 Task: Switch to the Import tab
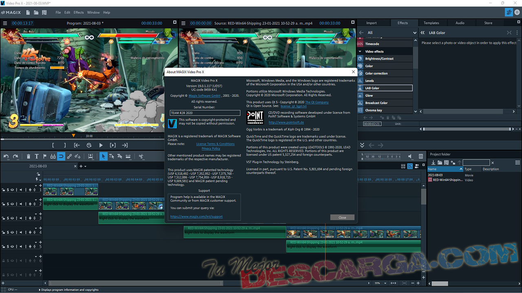371,23
